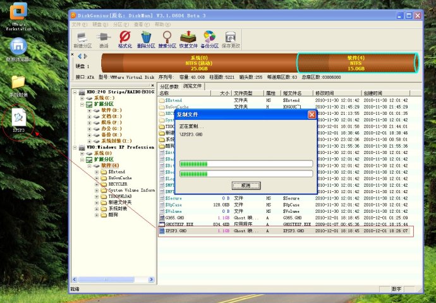Select System Volume Information in tree
The image size is (436, 303).
[x=131, y=190]
